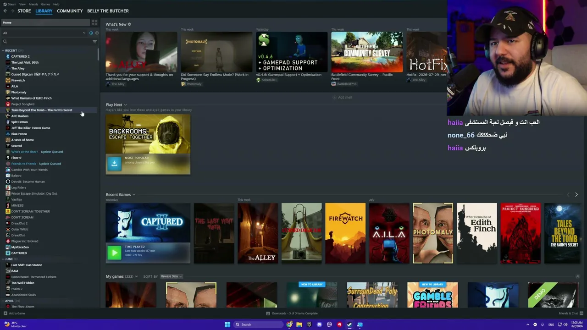Open the Games menu
This screenshot has height=330, width=587.
tap(45, 4)
